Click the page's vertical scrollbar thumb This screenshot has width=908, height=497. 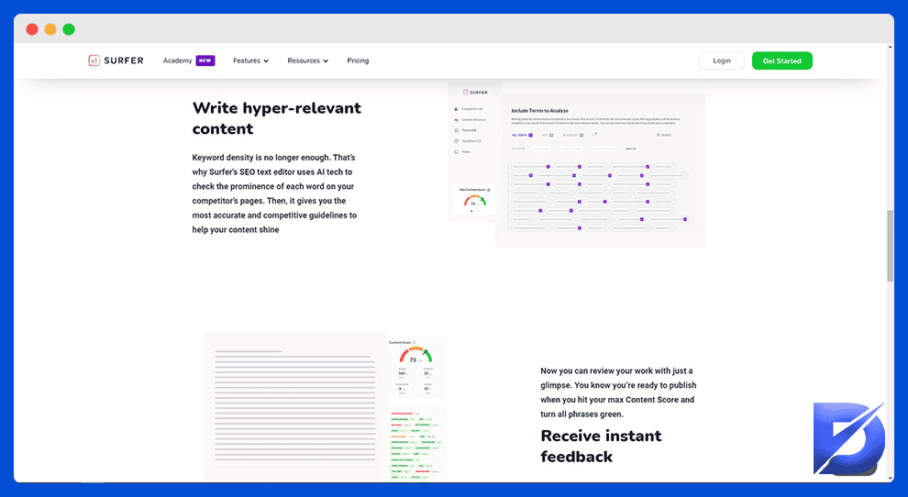(890, 246)
